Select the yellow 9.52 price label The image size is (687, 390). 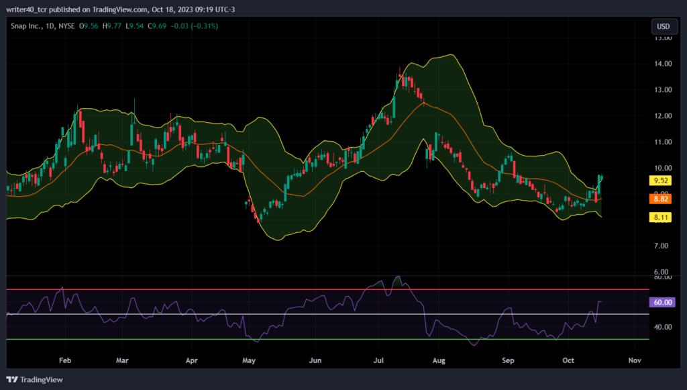point(661,181)
